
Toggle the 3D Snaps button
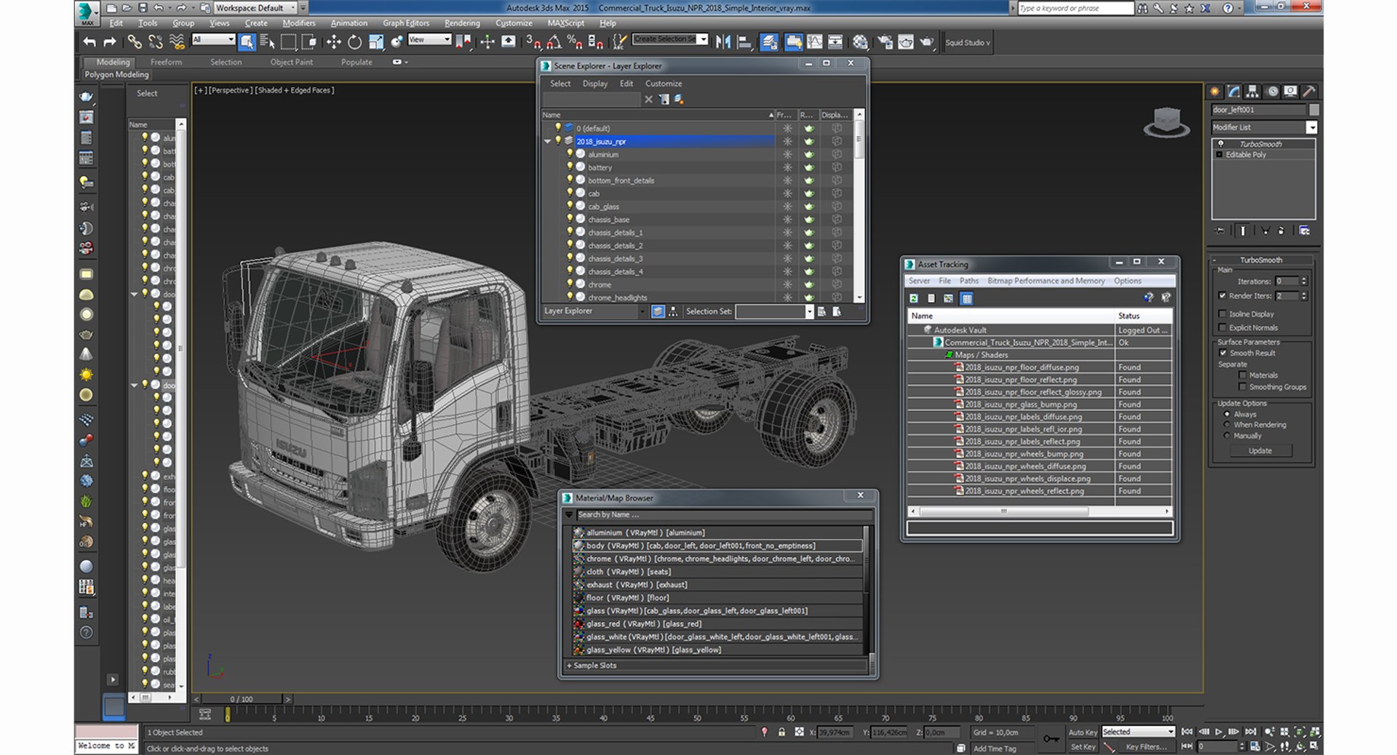(533, 42)
